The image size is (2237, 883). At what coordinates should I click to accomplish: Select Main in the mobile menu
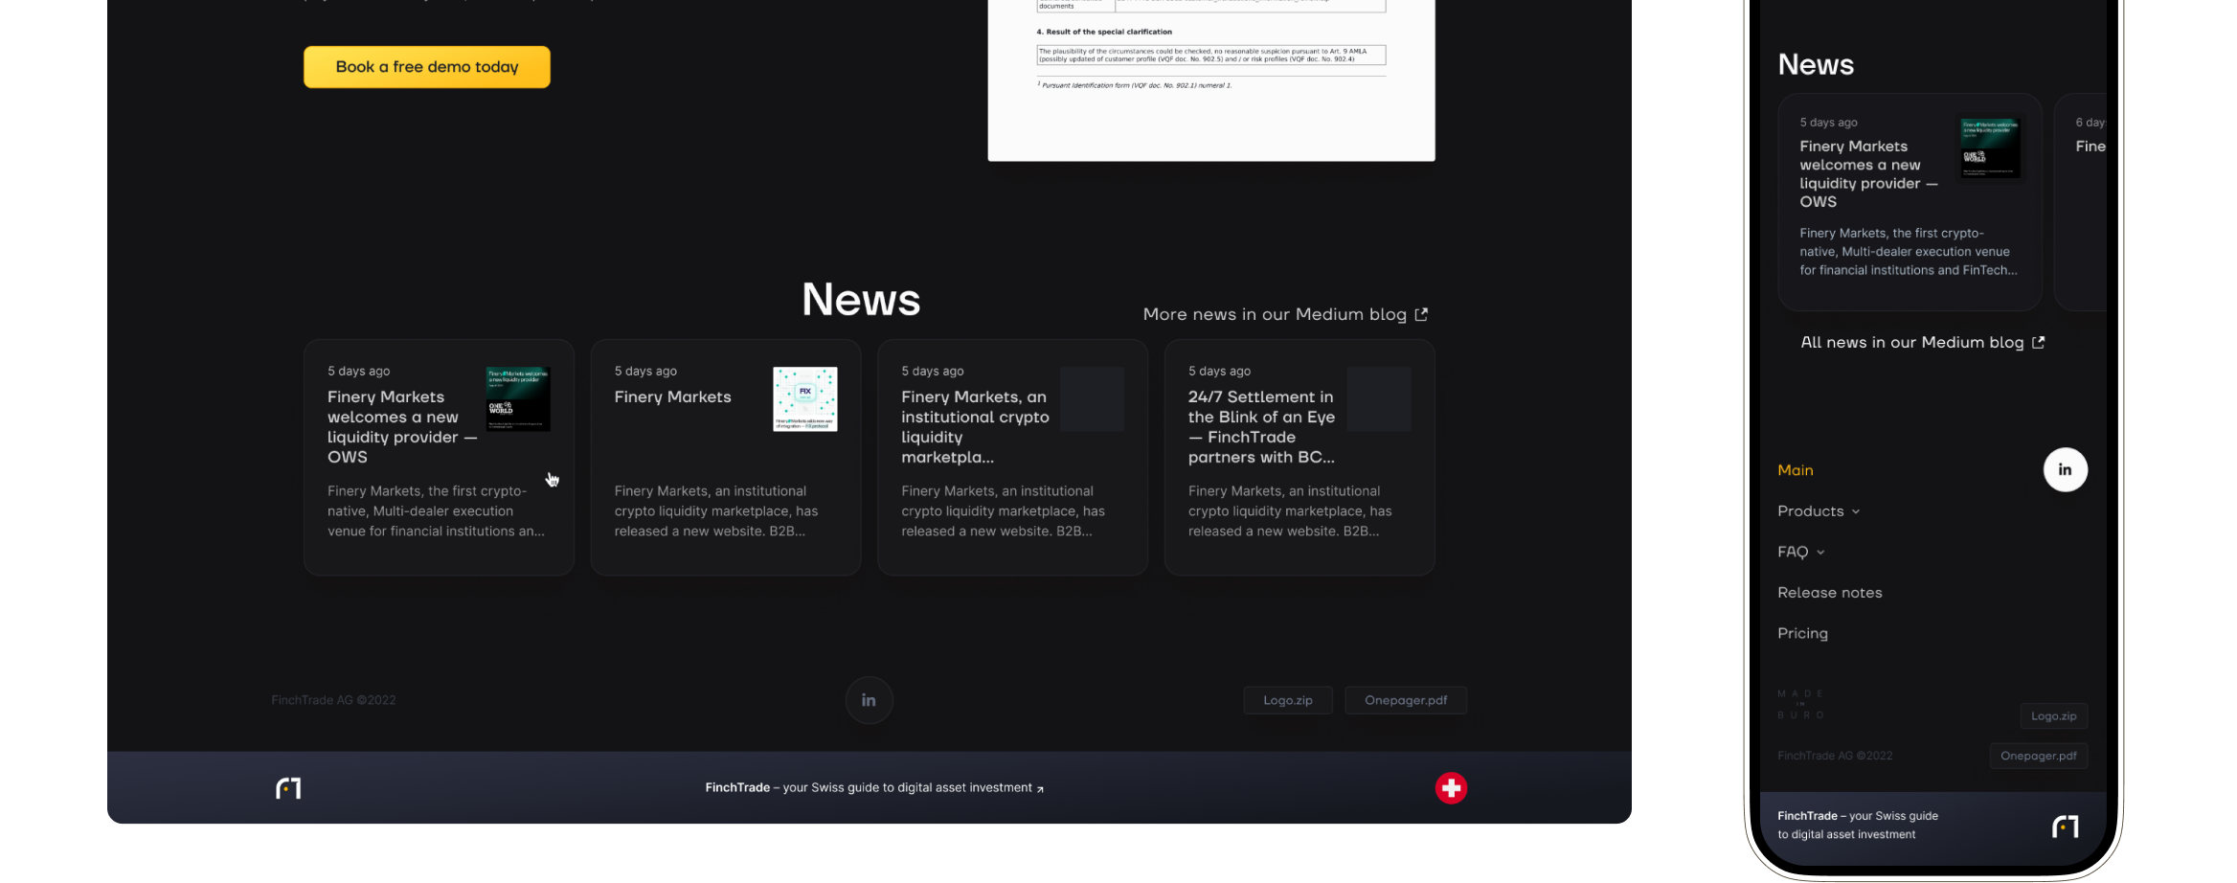pyautogui.click(x=1796, y=470)
